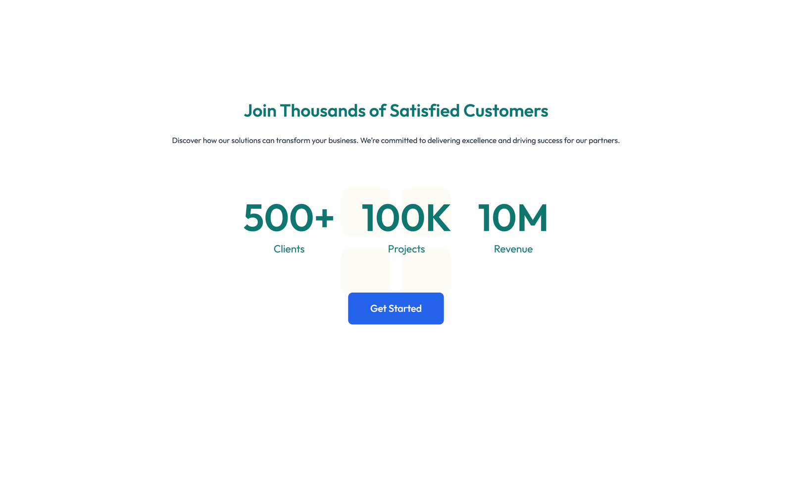This screenshot has height=484, width=792.
Task: Click the word "Join" in the heading
Action: [260, 111]
